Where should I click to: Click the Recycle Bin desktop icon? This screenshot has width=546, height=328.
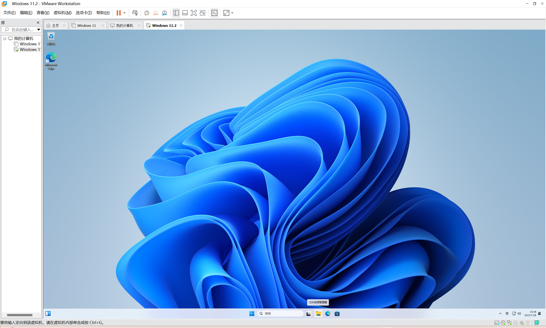(x=51, y=39)
